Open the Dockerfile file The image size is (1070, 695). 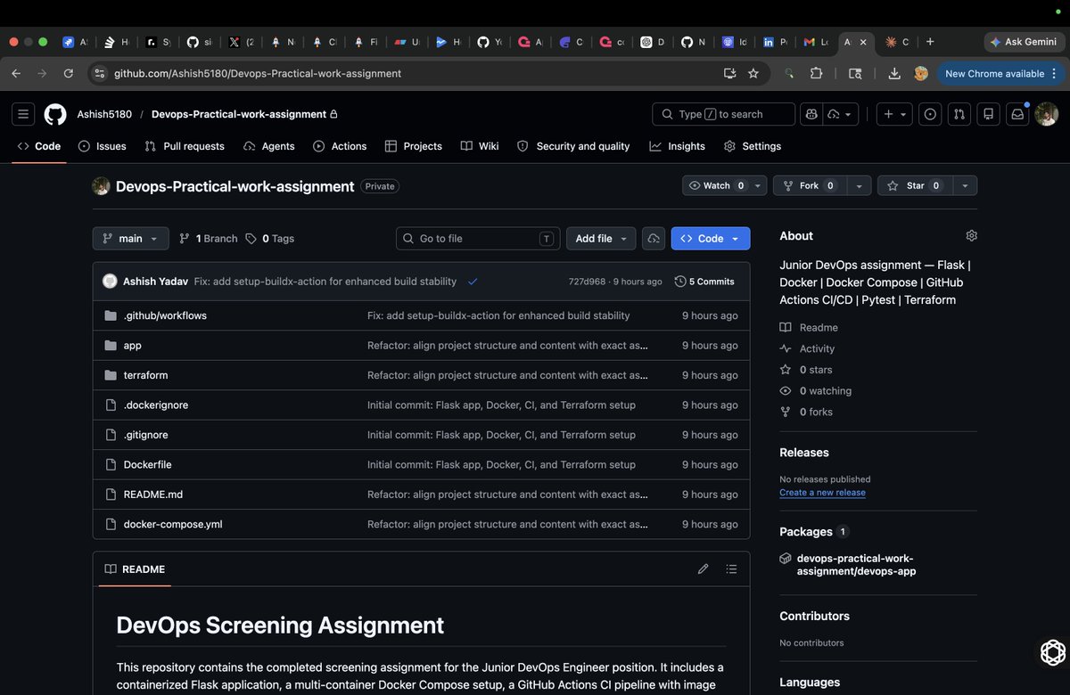pos(147,464)
